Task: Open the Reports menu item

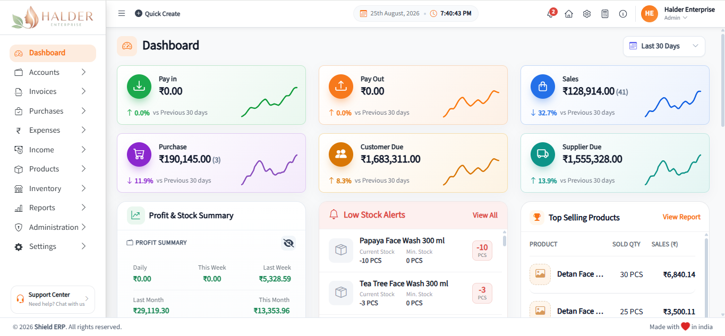Action: click(x=53, y=208)
